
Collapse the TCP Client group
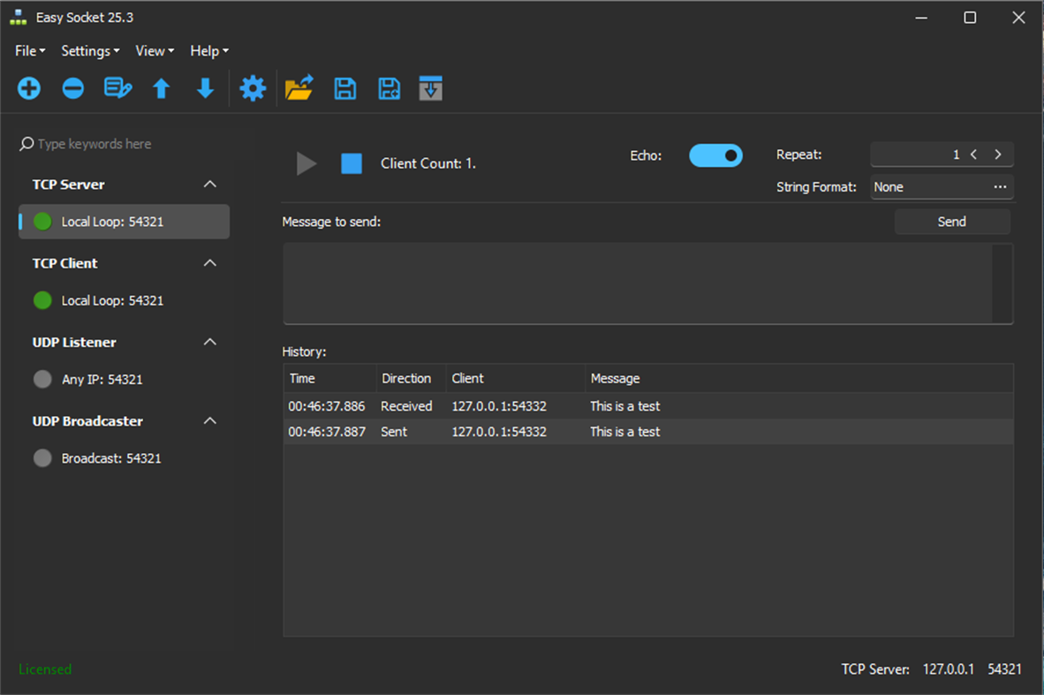click(209, 263)
